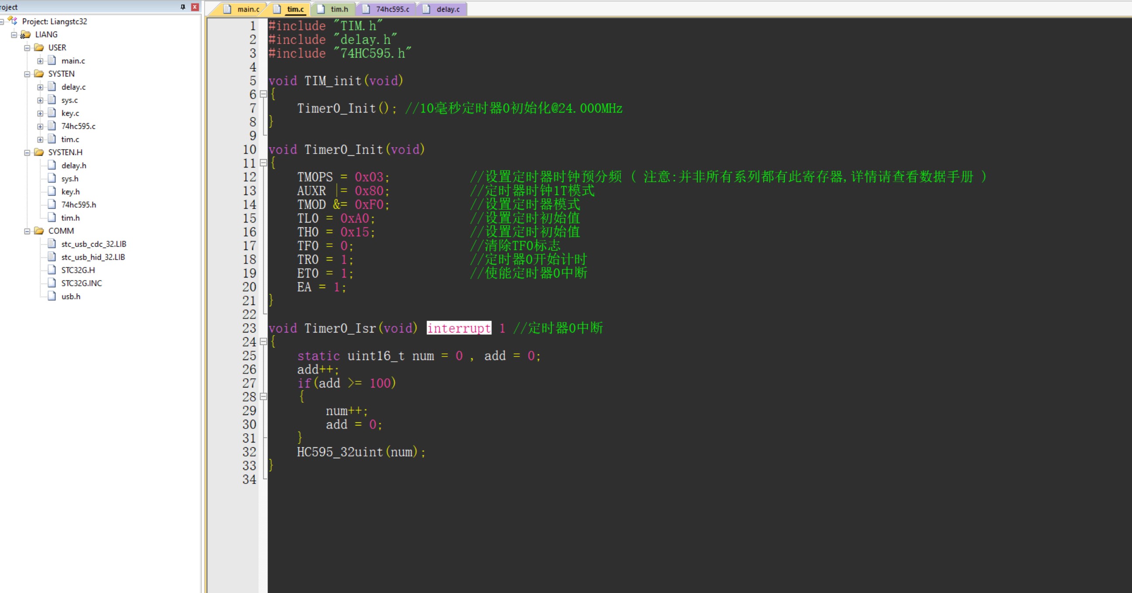Click the USER group folder icon
This screenshot has height=593, width=1132.
tap(39, 48)
